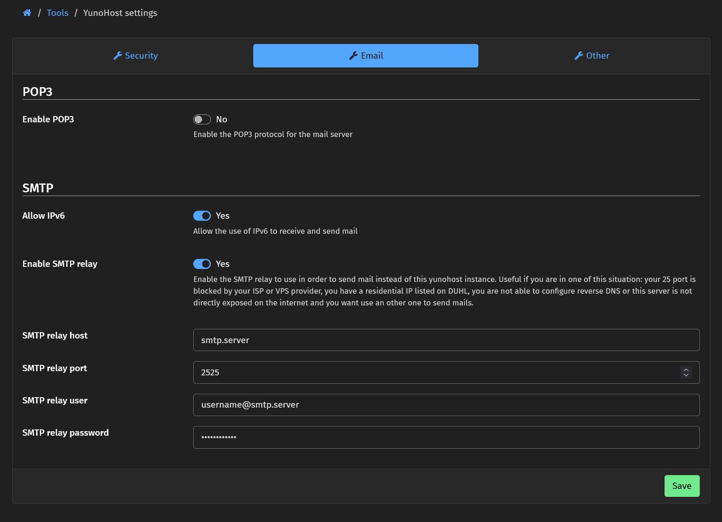Viewport: 722px width, 522px height.
Task: Click the Enable POP3 label
Action: coord(48,119)
